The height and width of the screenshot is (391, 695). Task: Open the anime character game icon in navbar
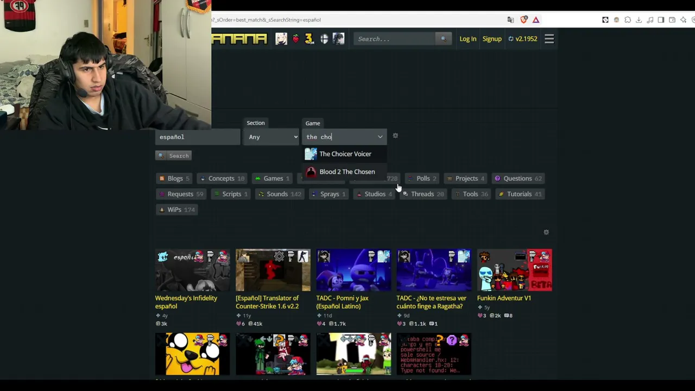[x=281, y=39]
